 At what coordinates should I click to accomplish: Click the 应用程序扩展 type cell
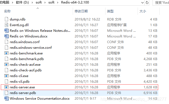(117, 25)
